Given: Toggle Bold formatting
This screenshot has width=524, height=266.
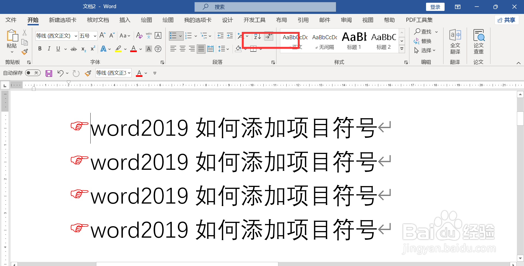Looking at the screenshot, I should pyautogui.click(x=40, y=49).
